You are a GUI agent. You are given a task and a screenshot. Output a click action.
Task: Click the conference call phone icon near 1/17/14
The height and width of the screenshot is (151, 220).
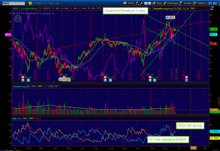23,77
